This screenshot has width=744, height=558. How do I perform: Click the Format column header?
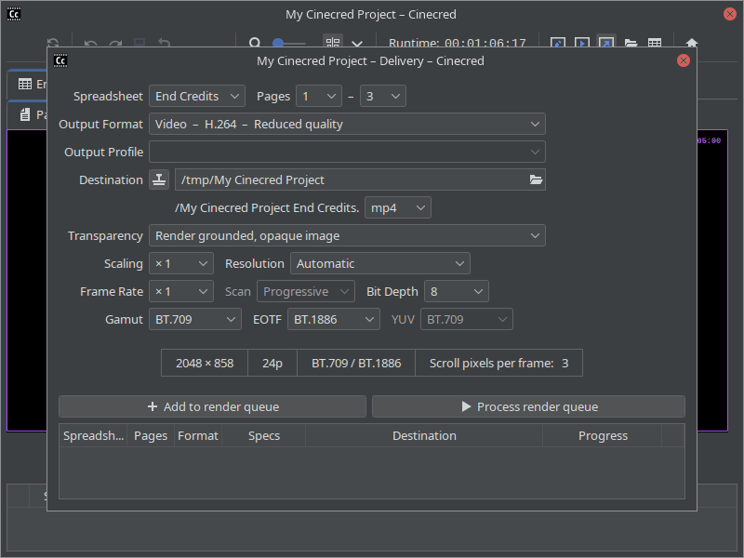(x=198, y=435)
